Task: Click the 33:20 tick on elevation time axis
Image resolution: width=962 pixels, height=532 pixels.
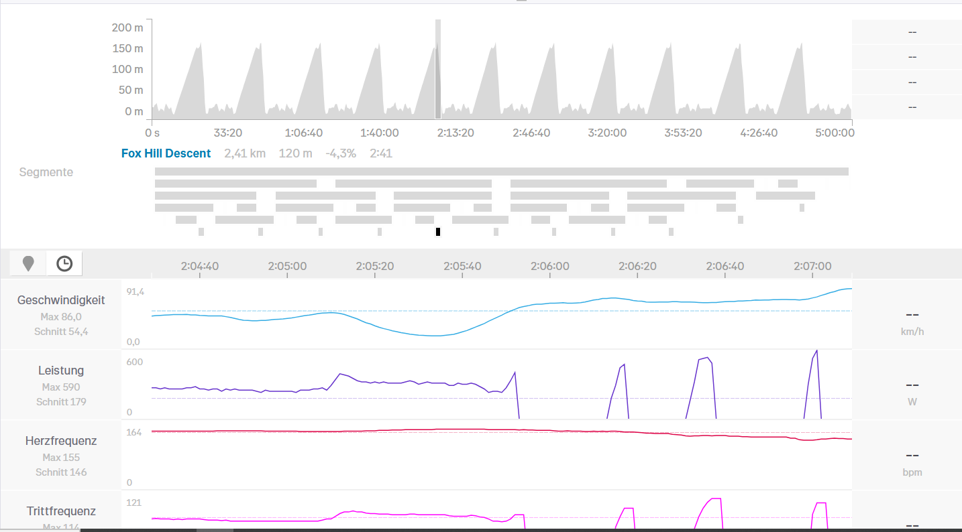Action: tap(228, 133)
